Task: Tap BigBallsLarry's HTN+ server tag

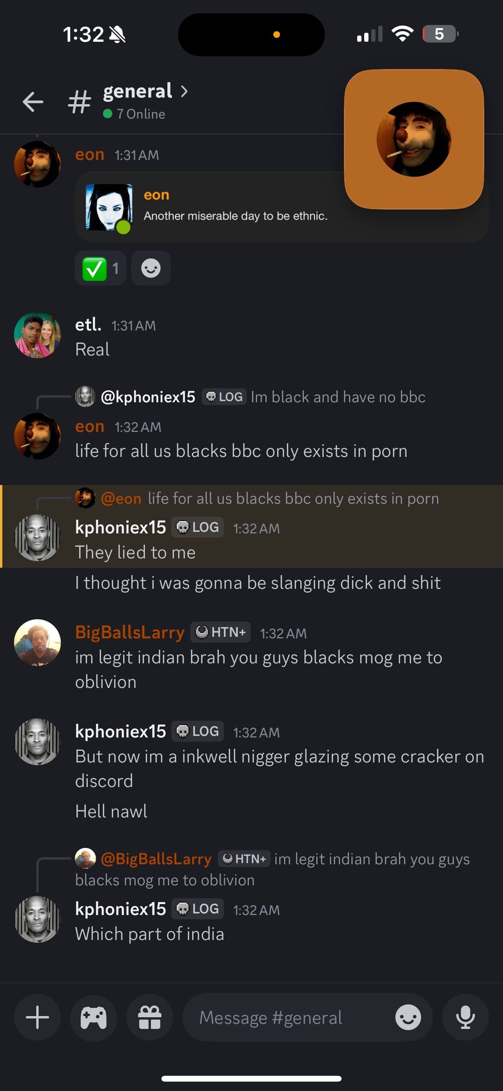Action: pos(220,633)
